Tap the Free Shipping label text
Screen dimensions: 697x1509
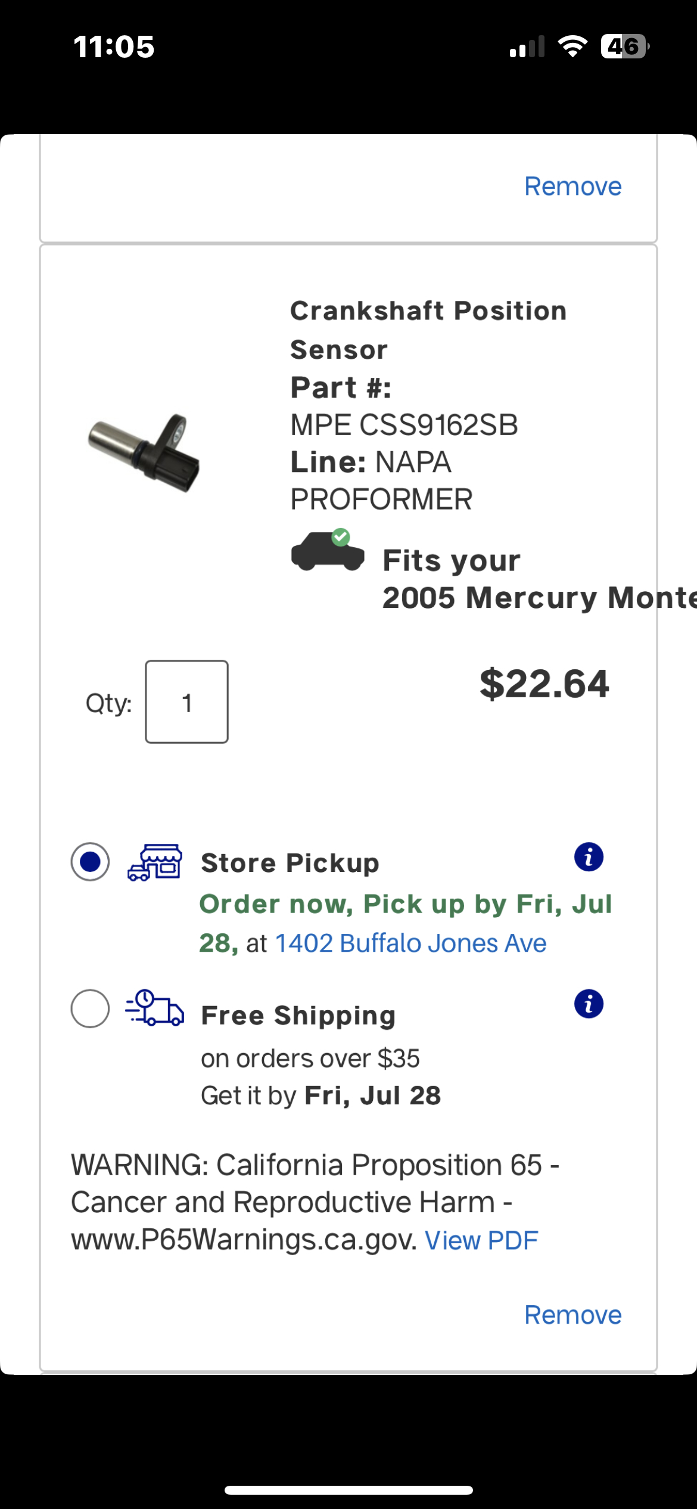point(298,1016)
